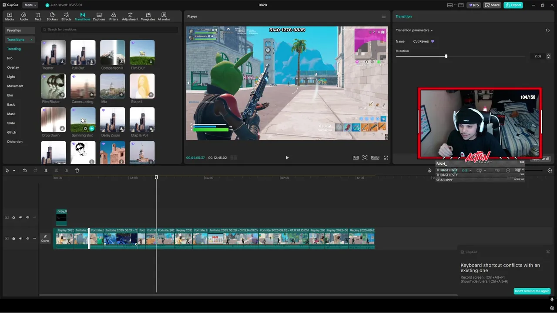Lock the copy_0 overlay track
The height and width of the screenshot is (313, 557).
click(13, 217)
